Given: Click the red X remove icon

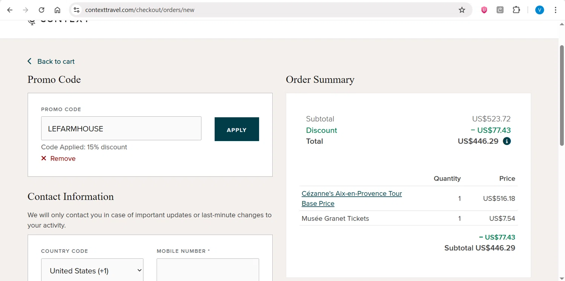Looking at the screenshot, I should point(44,158).
